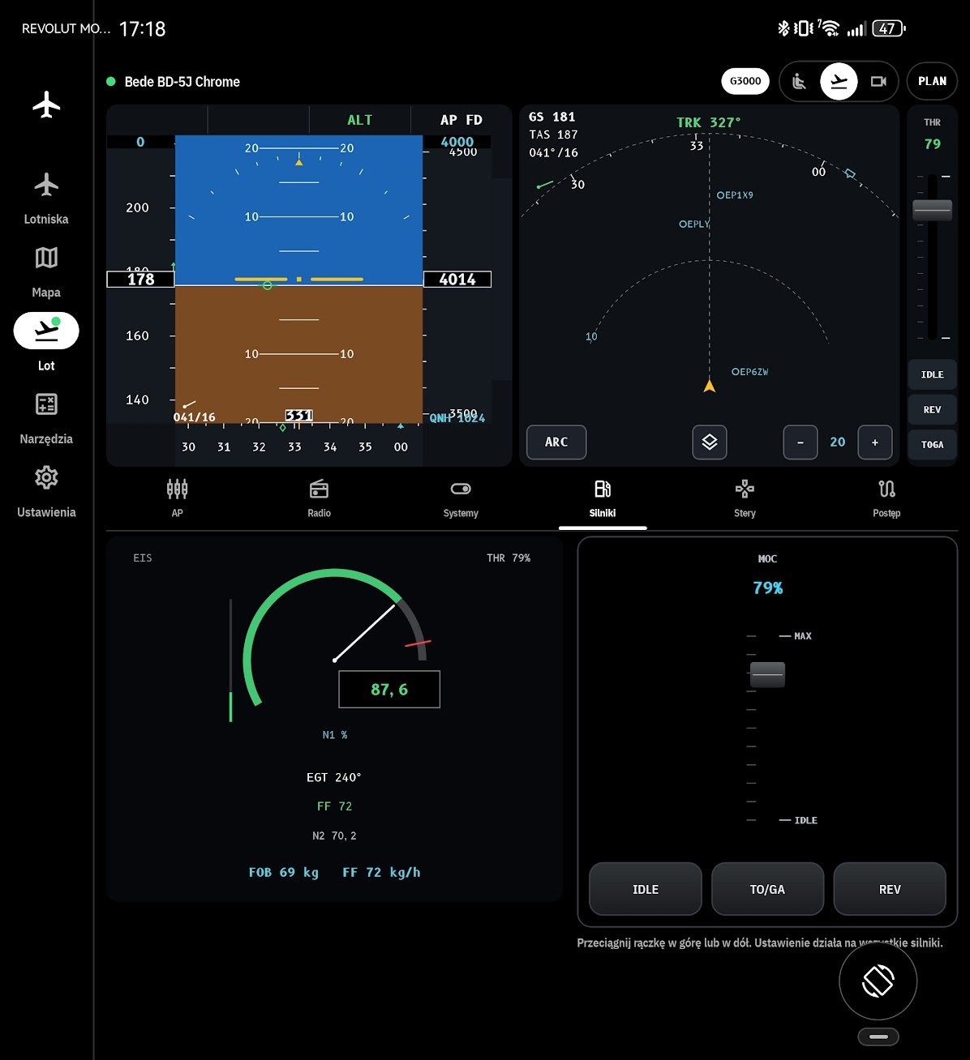Tap the OEP6ZW waypoint label
Image resolution: width=970 pixels, height=1060 pixels.
click(749, 372)
